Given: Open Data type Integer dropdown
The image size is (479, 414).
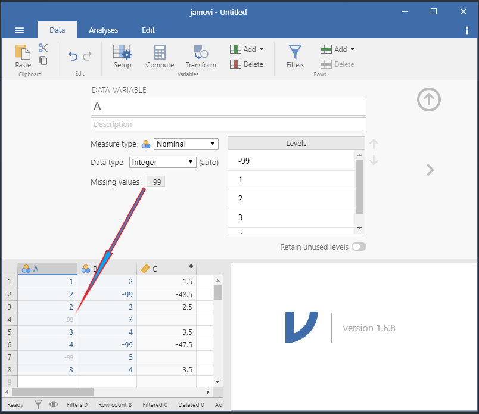Looking at the screenshot, I should (x=163, y=162).
